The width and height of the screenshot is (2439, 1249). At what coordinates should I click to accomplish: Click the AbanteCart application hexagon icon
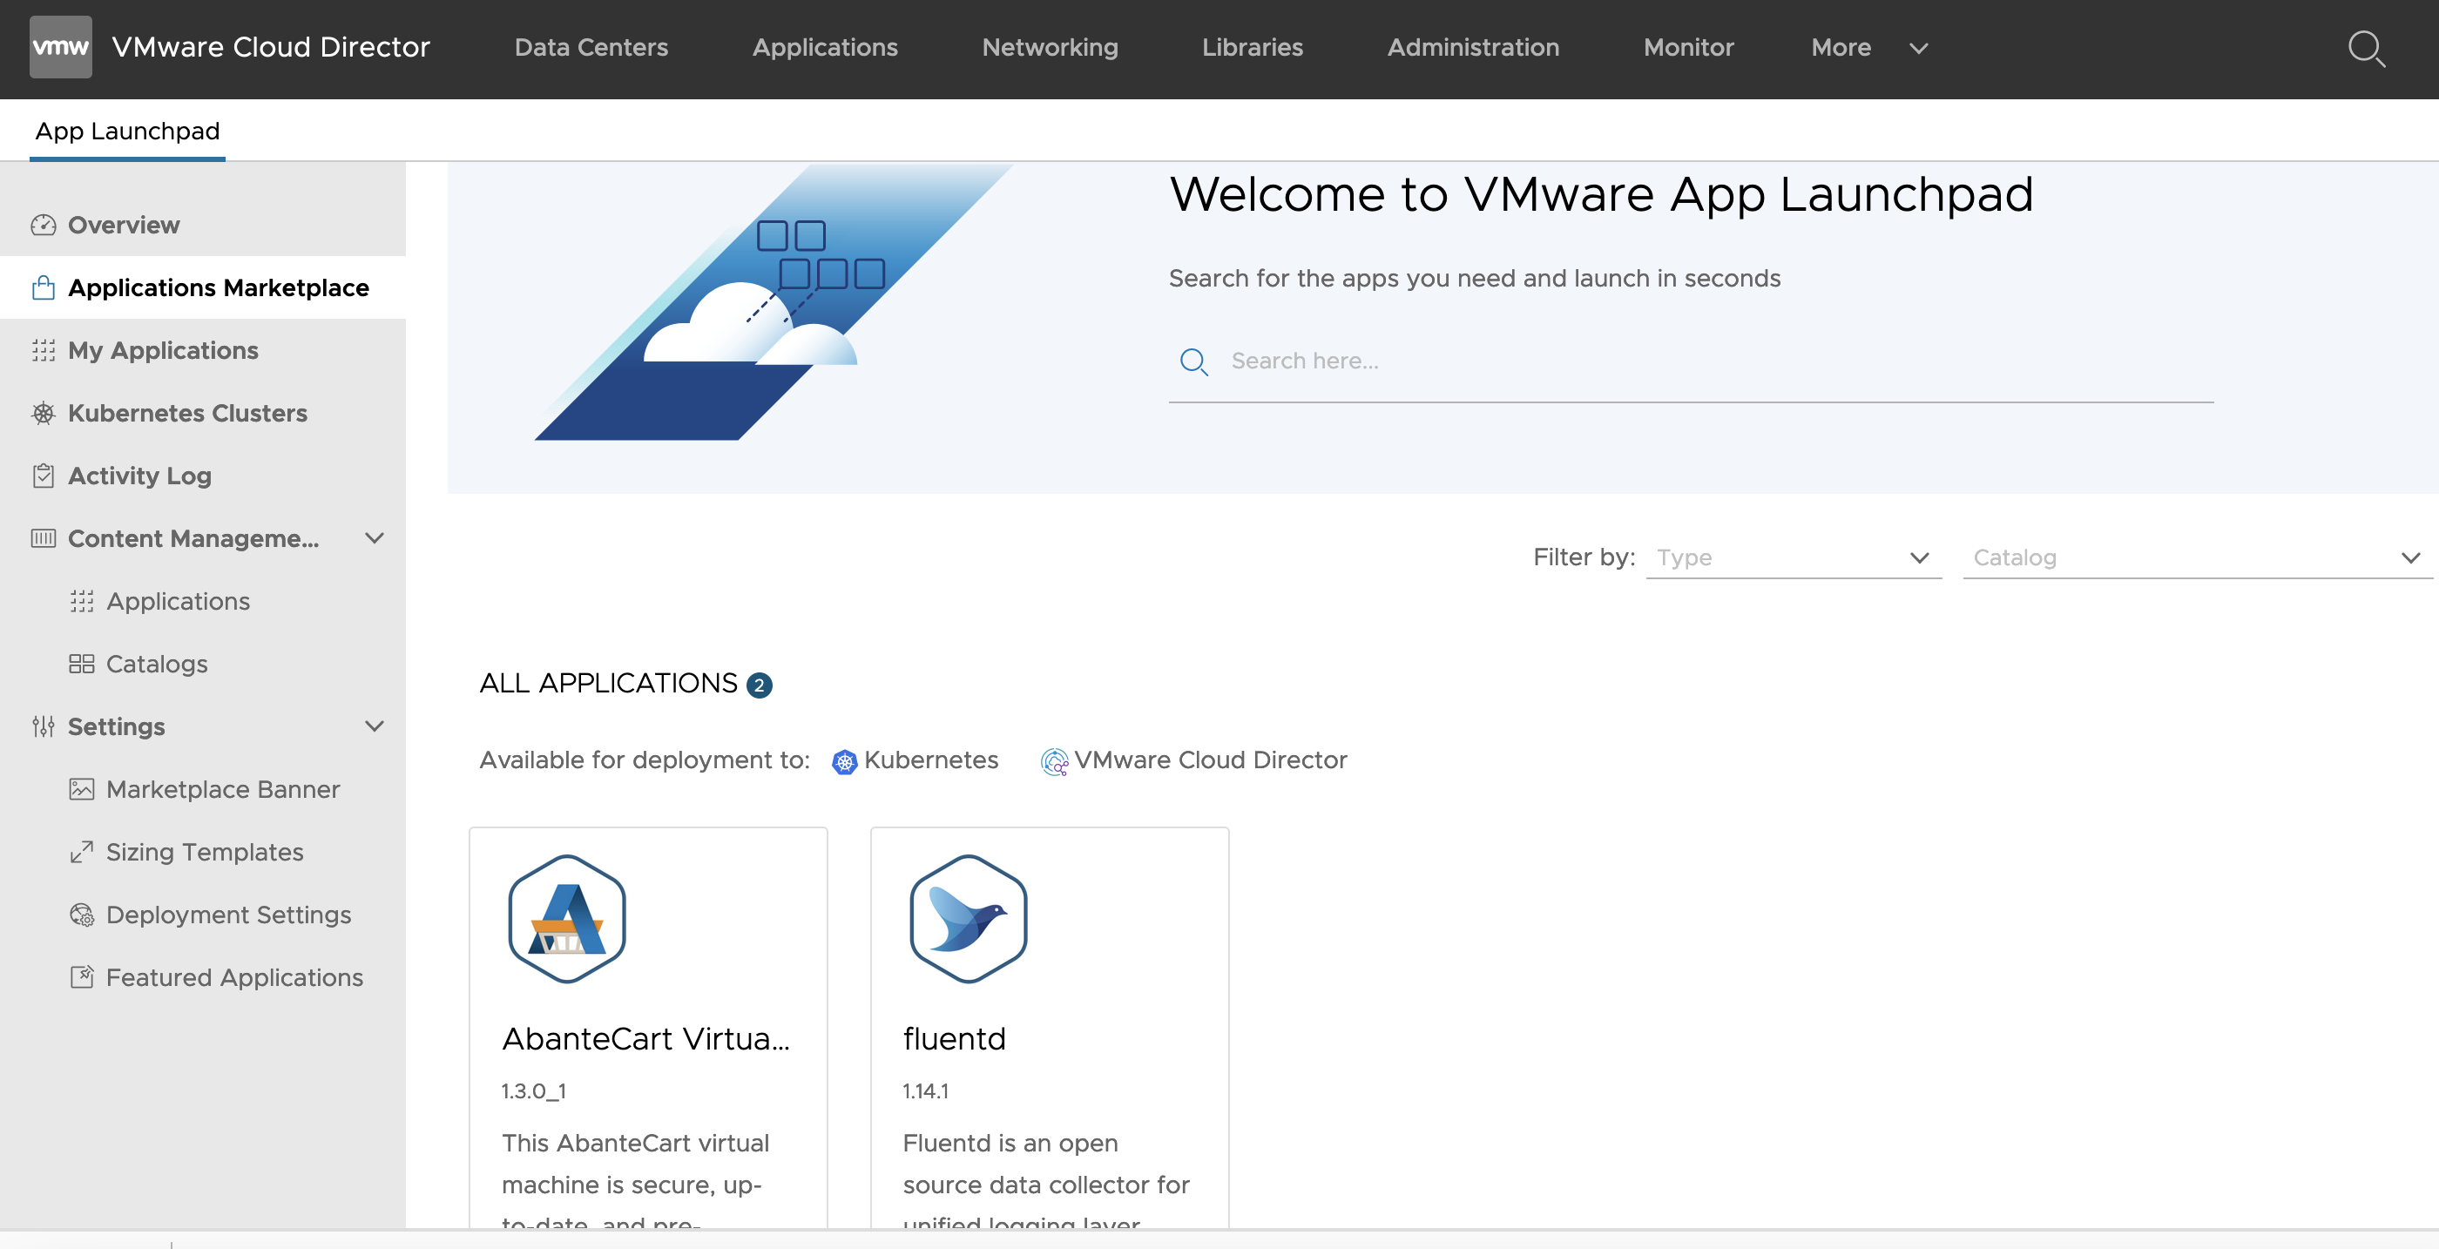(x=566, y=919)
